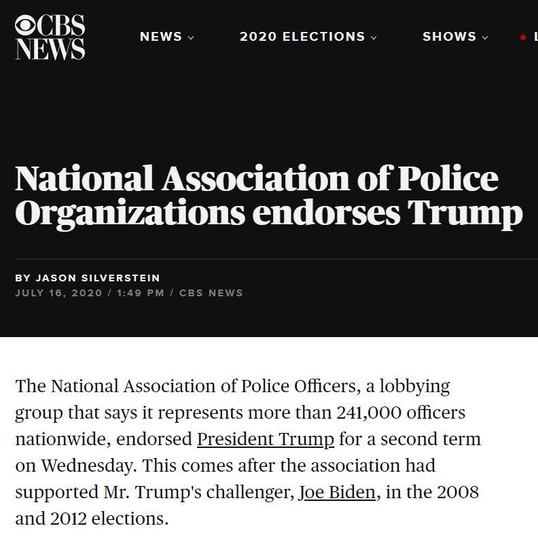The width and height of the screenshot is (538, 541).
Task: Open the 2020 ELECTIONS menu
Action: (x=302, y=37)
